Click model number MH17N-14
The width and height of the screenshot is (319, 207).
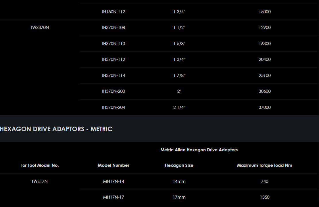pos(114,181)
